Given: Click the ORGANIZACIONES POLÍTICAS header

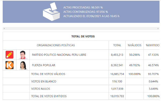Looking at the screenshot, I should point(56,45).
